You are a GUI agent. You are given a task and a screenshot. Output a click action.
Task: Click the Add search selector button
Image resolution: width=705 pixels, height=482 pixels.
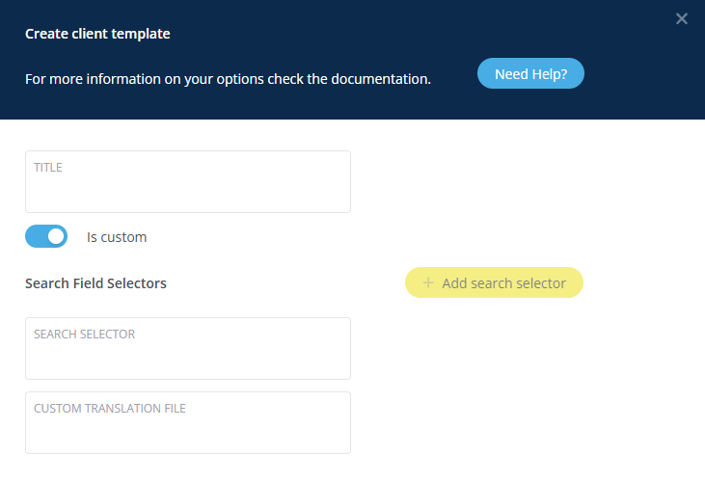(x=494, y=282)
